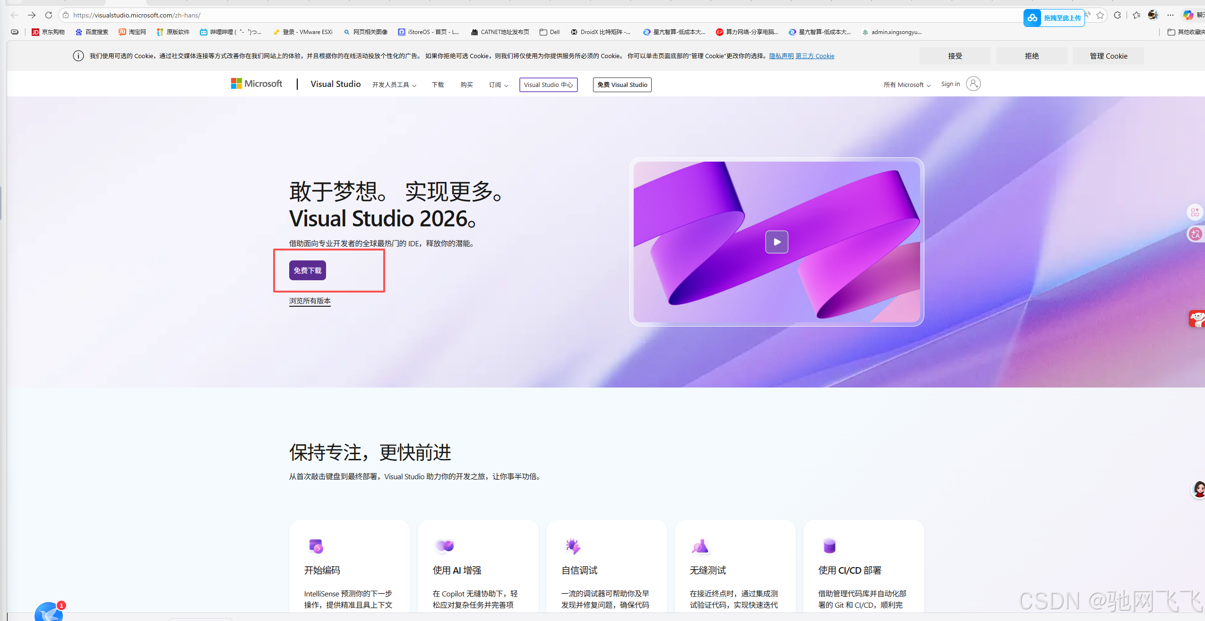The width and height of the screenshot is (1205, 621).
Task: Click the read aloud icon in address bar
Action: tap(1087, 15)
